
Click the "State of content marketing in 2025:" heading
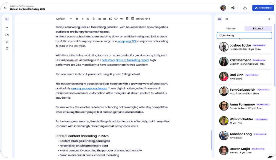point(82,136)
